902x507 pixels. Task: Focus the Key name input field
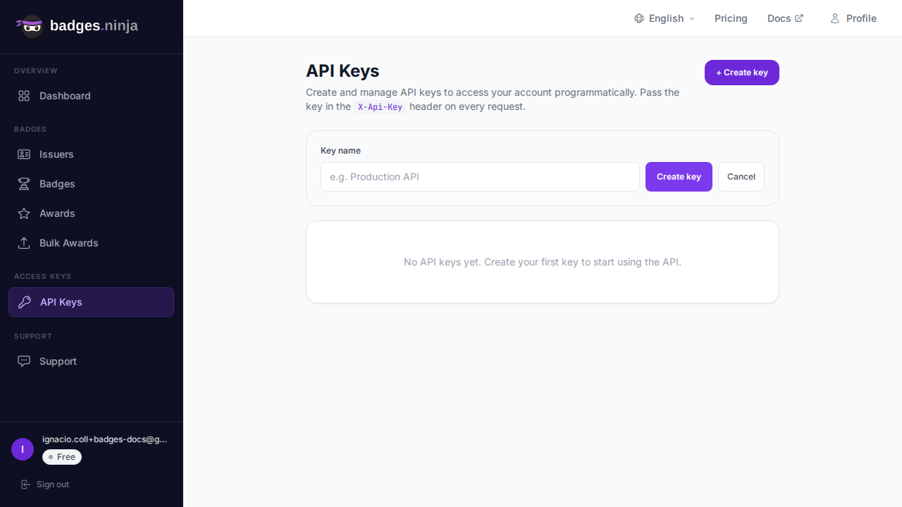(480, 177)
